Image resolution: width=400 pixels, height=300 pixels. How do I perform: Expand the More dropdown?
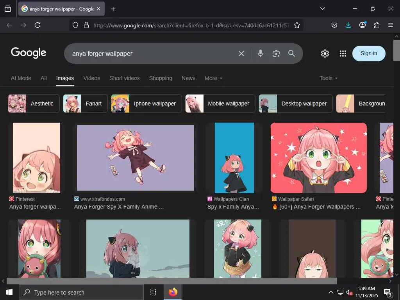pos(213,78)
